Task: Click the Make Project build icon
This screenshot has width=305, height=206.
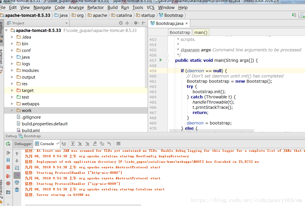Action: point(294,15)
